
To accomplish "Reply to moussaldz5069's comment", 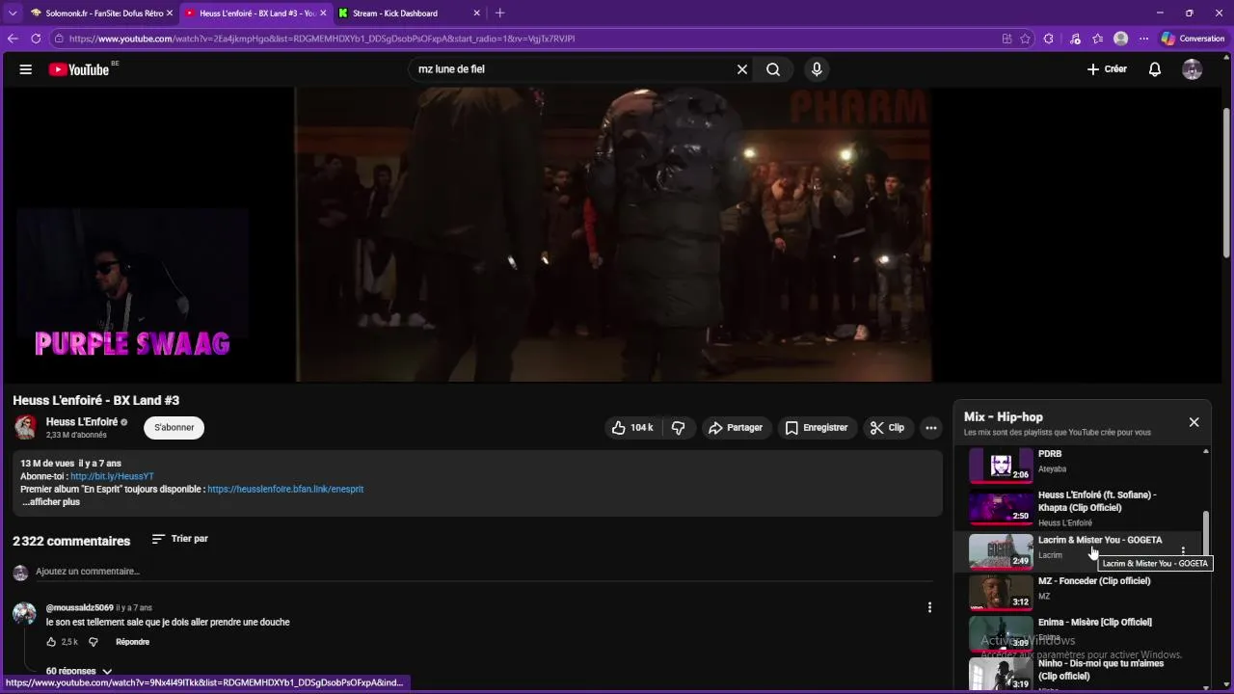I will [x=132, y=642].
